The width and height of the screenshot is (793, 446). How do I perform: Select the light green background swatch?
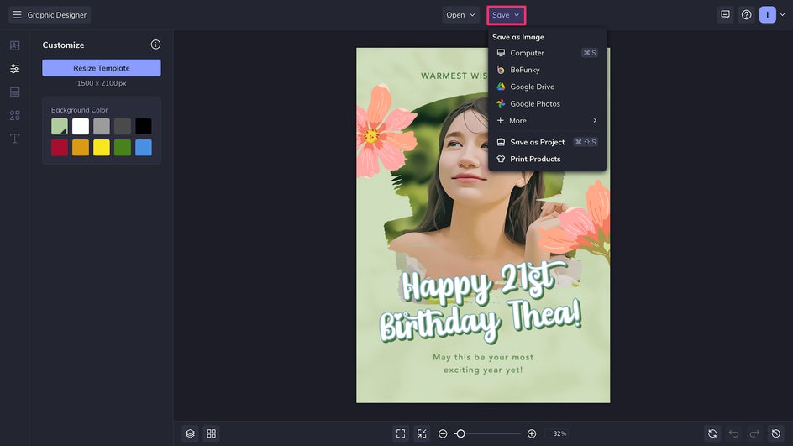click(x=59, y=127)
